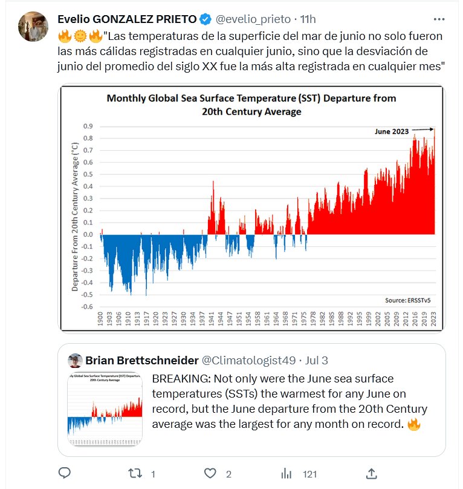
Task: Click the blue verified badge
Action: [205, 19]
